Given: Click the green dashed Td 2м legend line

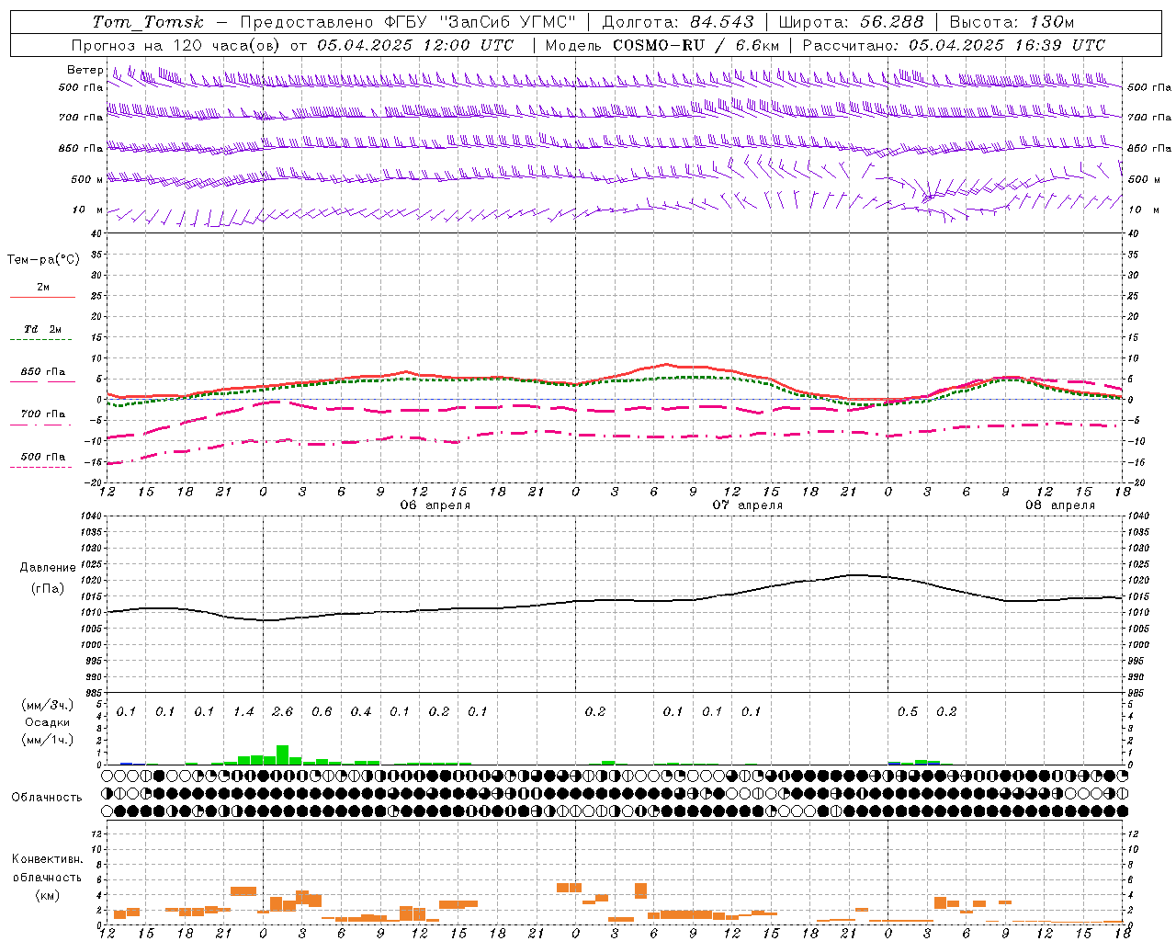Looking at the screenshot, I should (x=40, y=340).
